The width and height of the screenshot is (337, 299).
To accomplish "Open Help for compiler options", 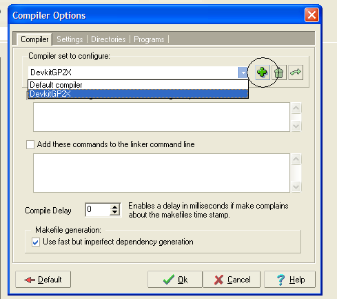I will (289, 280).
